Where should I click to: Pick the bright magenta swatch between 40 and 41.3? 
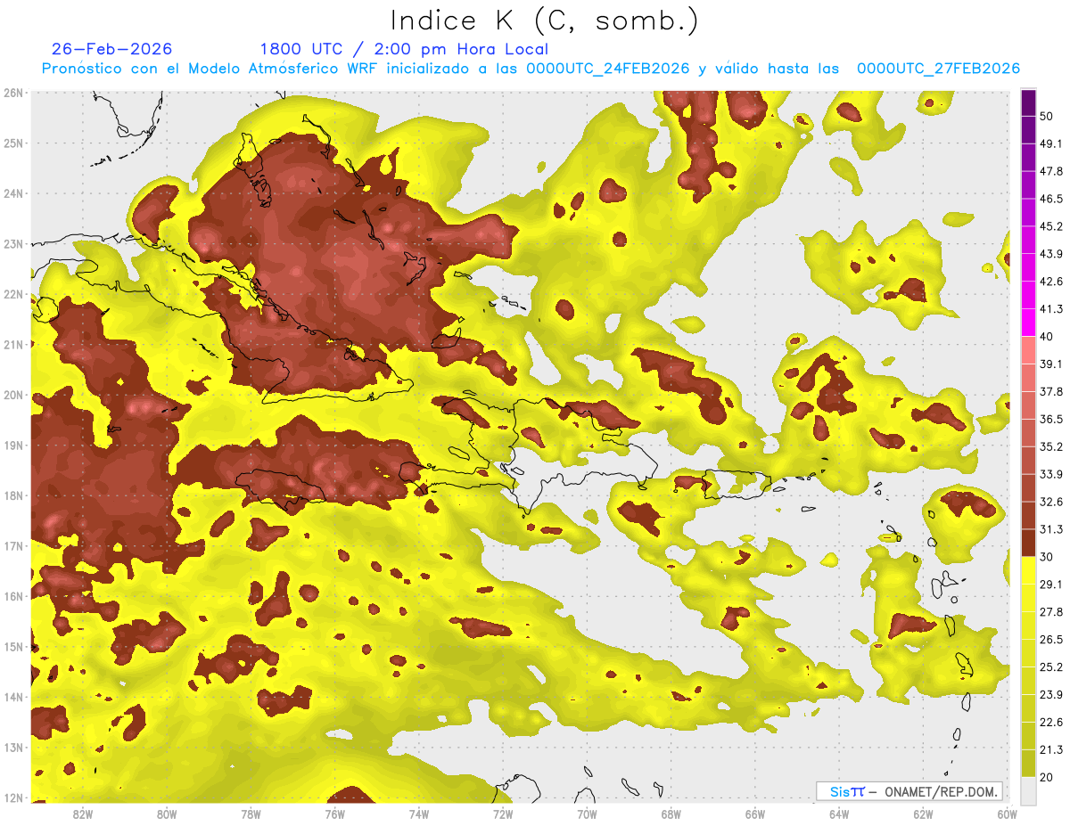coord(1027,323)
